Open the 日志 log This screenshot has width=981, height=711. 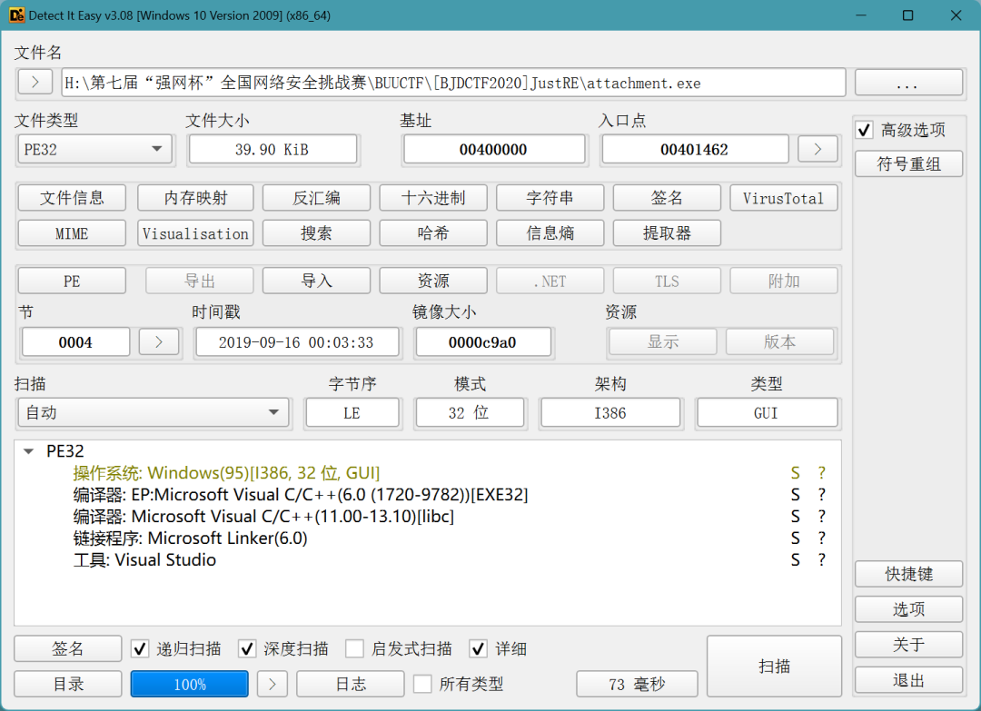(x=351, y=684)
